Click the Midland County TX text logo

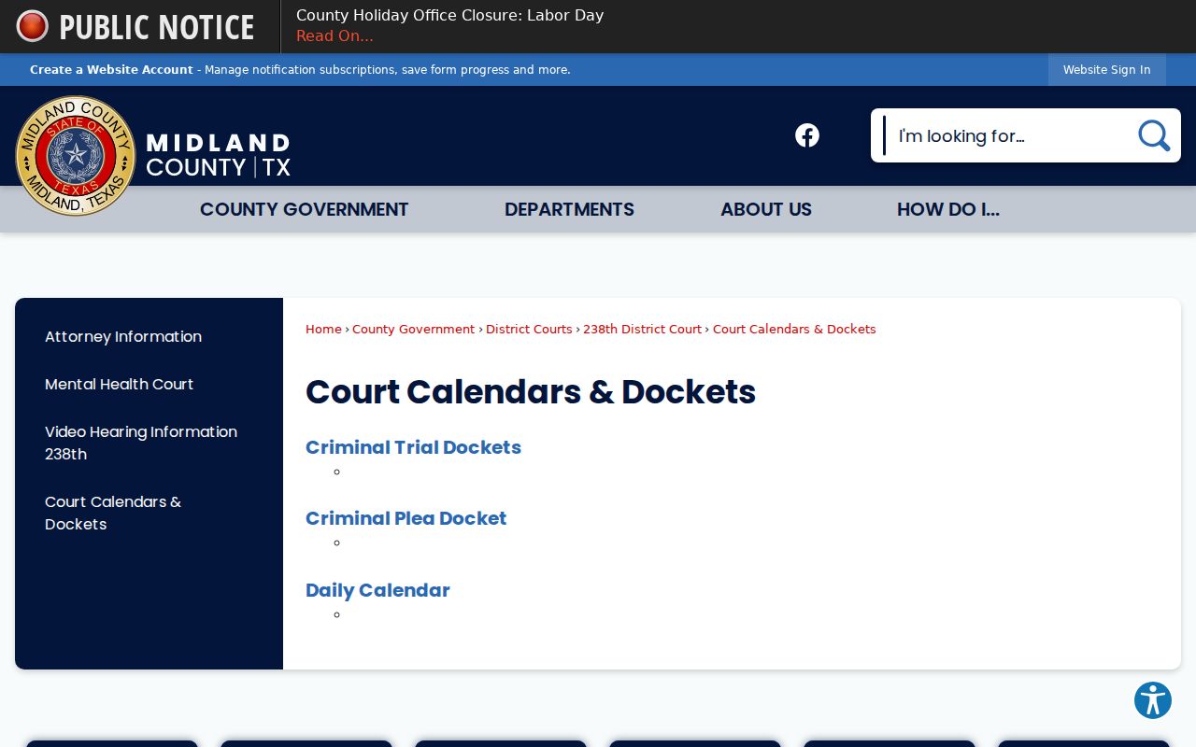(219, 155)
